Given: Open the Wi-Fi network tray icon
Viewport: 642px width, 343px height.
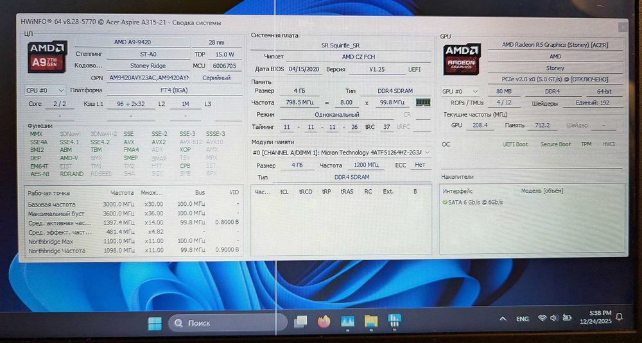Looking at the screenshot, I should click(x=542, y=318).
